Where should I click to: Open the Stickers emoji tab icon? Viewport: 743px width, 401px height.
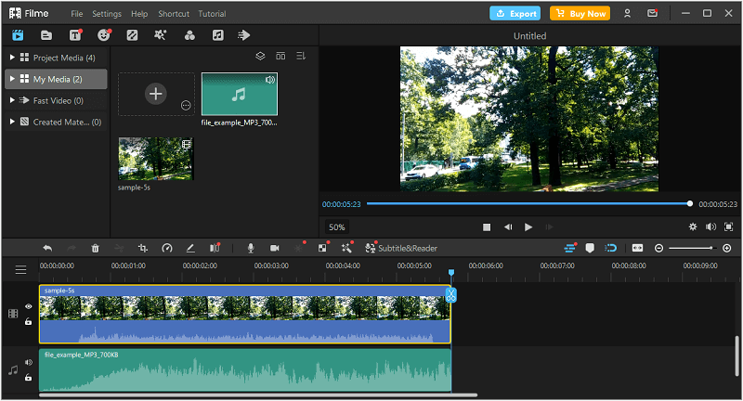[103, 35]
